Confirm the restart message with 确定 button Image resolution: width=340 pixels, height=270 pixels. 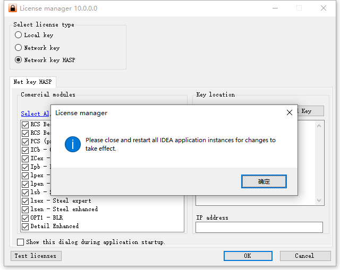point(264,181)
